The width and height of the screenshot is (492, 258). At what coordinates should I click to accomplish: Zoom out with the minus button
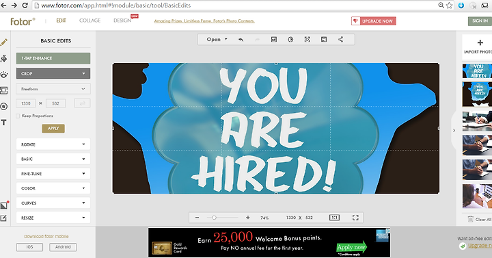(x=197, y=218)
